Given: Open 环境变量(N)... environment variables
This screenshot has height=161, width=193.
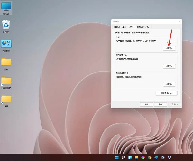Looking at the screenshot, I should coord(167,93).
